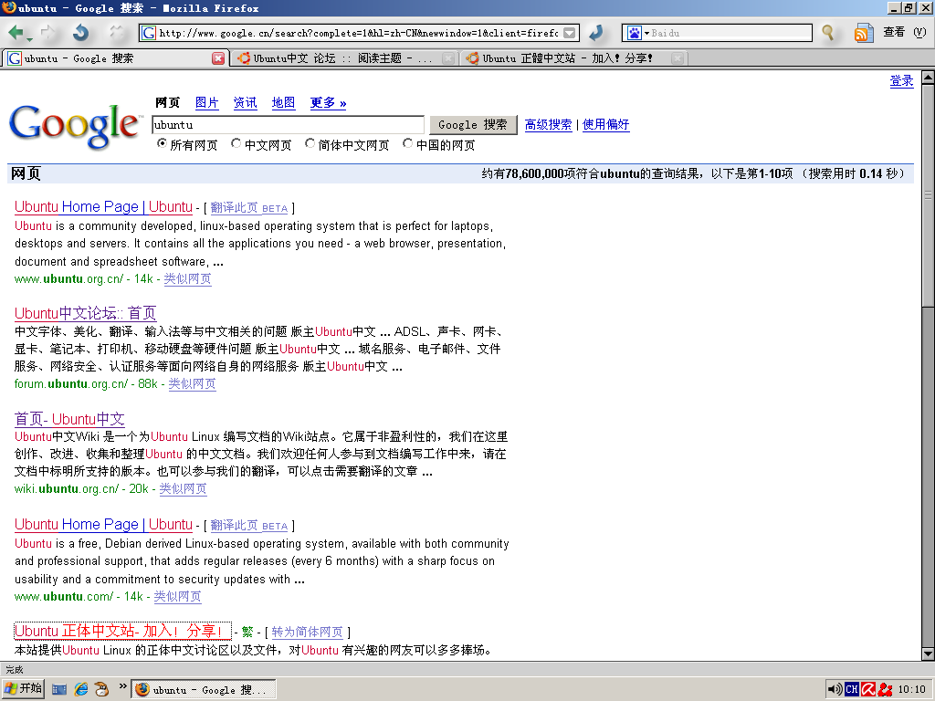Open first 'Ubuntu Home Page | Ubuntu' result (ubuntu.org.cn)

[103, 207]
